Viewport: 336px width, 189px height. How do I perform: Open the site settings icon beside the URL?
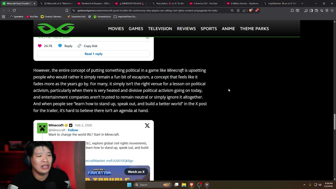pyautogui.click(x=74, y=10)
